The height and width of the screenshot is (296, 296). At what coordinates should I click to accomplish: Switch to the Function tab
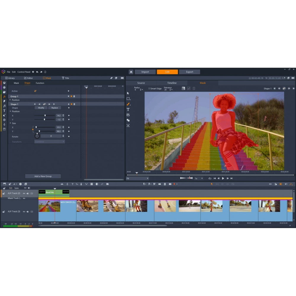click(x=40, y=83)
